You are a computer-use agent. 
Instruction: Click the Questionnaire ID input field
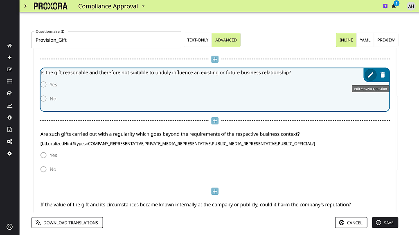[106, 40]
